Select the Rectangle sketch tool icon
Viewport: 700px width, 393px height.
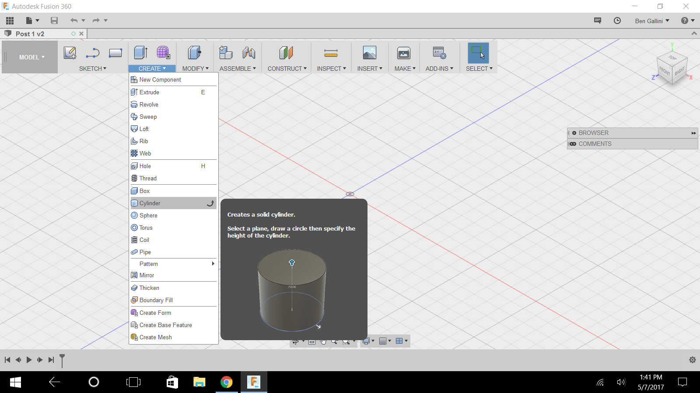pos(115,53)
